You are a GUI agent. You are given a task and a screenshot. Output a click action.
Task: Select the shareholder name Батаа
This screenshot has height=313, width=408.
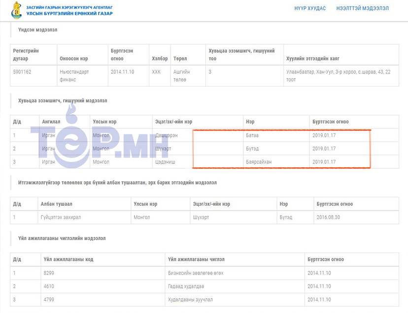click(252, 135)
